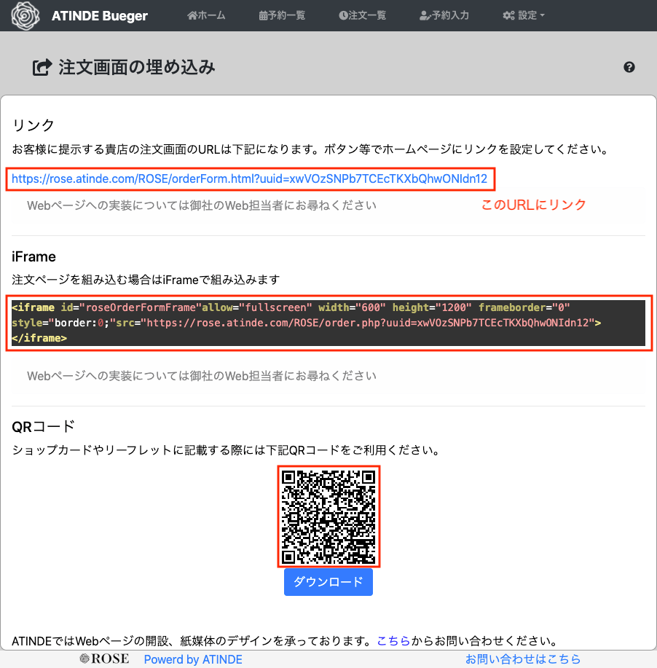Open 予約一覧 reservation list

(x=282, y=15)
